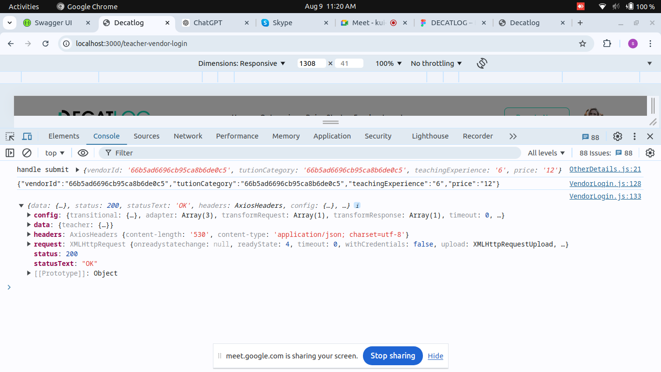
Task: Show the console sidebar panel icon
Action: (10, 153)
